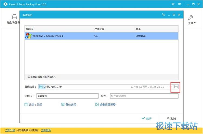Image resolution: width=203 pixels, height=134 pixels.
Task: Open Image Retention Policy (镜像保留策略)
Action: [105, 104]
